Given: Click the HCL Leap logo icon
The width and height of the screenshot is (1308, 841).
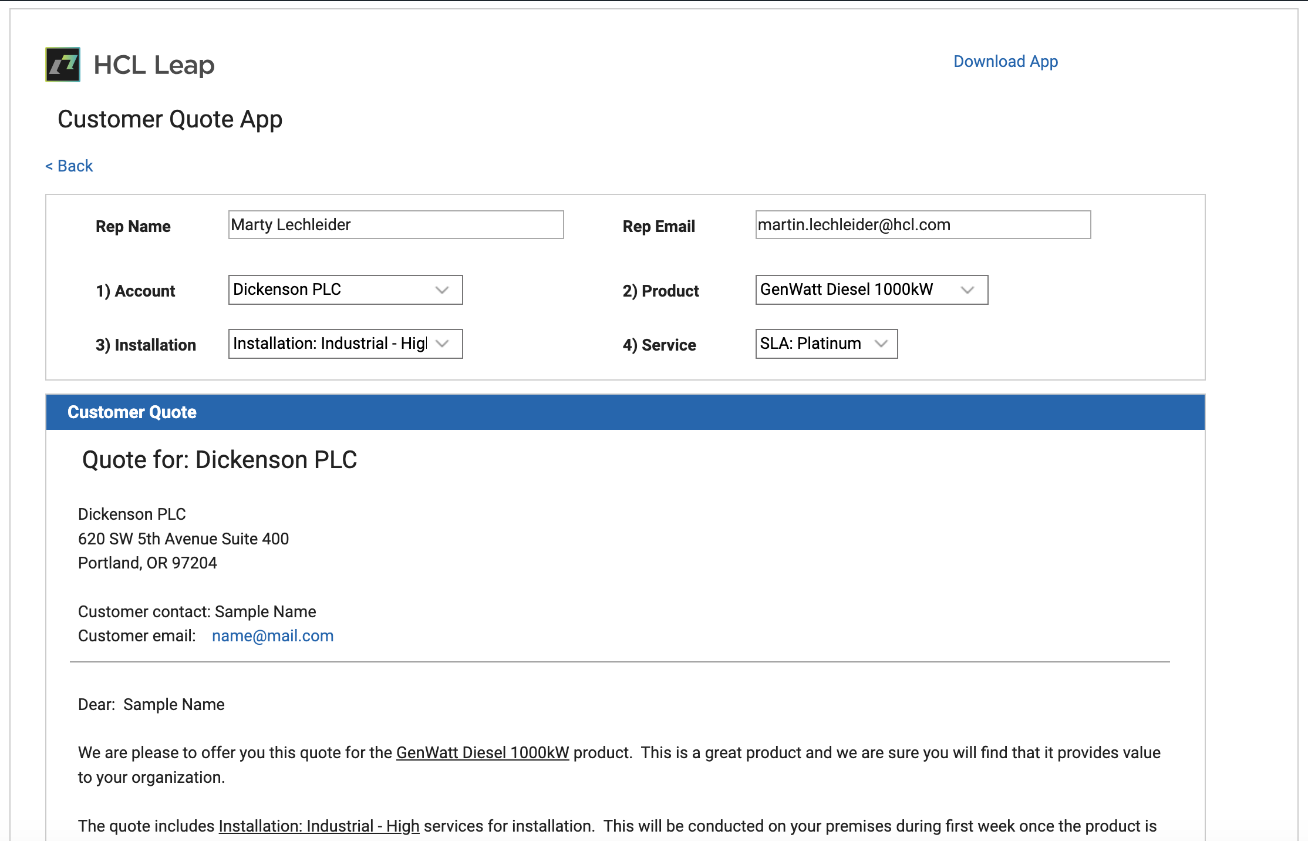Looking at the screenshot, I should click(x=63, y=65).
